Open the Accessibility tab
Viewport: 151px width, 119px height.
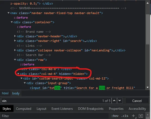click(x=137, y=109)
